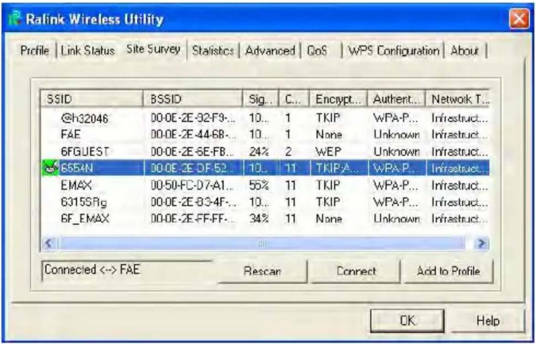536x344 pixels.
Task: Open the WPS Configuration tab
Action: pyautogui.click(x=393, y=51)
